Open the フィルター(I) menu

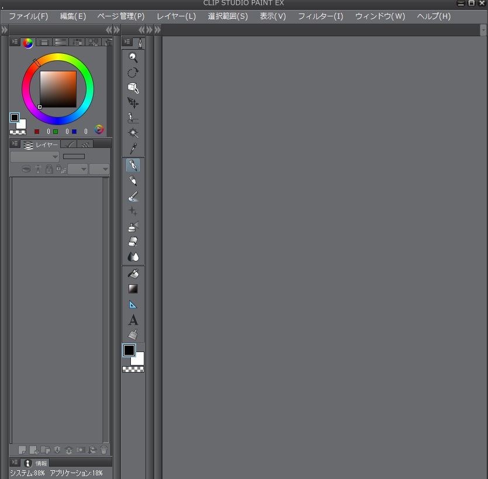[320, 16]
